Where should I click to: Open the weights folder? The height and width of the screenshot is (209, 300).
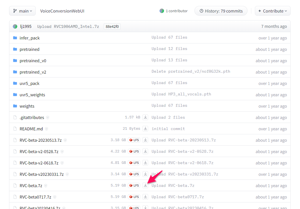(27, 106)
